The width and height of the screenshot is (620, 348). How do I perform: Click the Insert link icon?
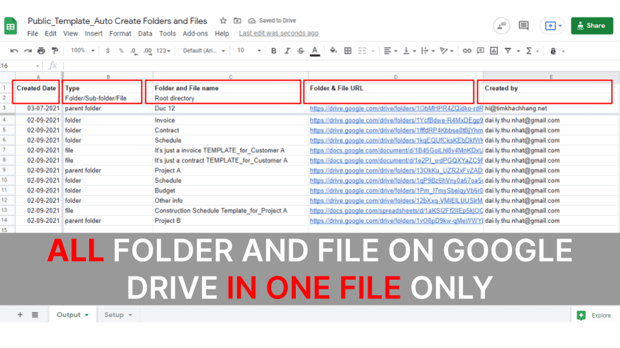pos(467,51)
